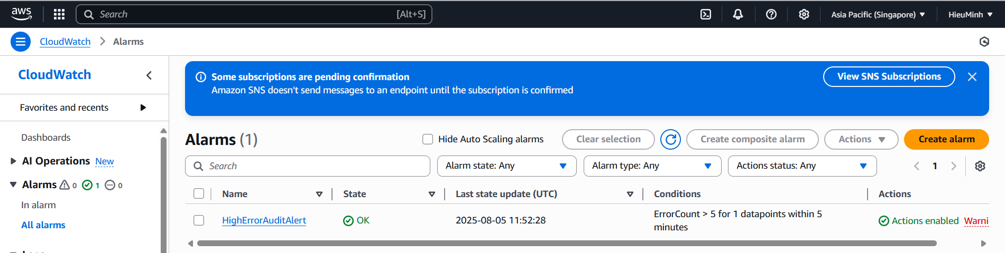Open alarms table preferences gear
Image resolution: width=1005 pixels, height=253 pixels.
pos(980,166)
